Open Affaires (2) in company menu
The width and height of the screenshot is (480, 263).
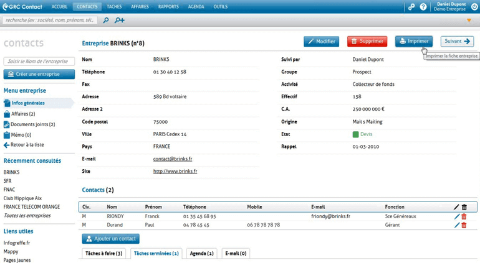[19, 114]
